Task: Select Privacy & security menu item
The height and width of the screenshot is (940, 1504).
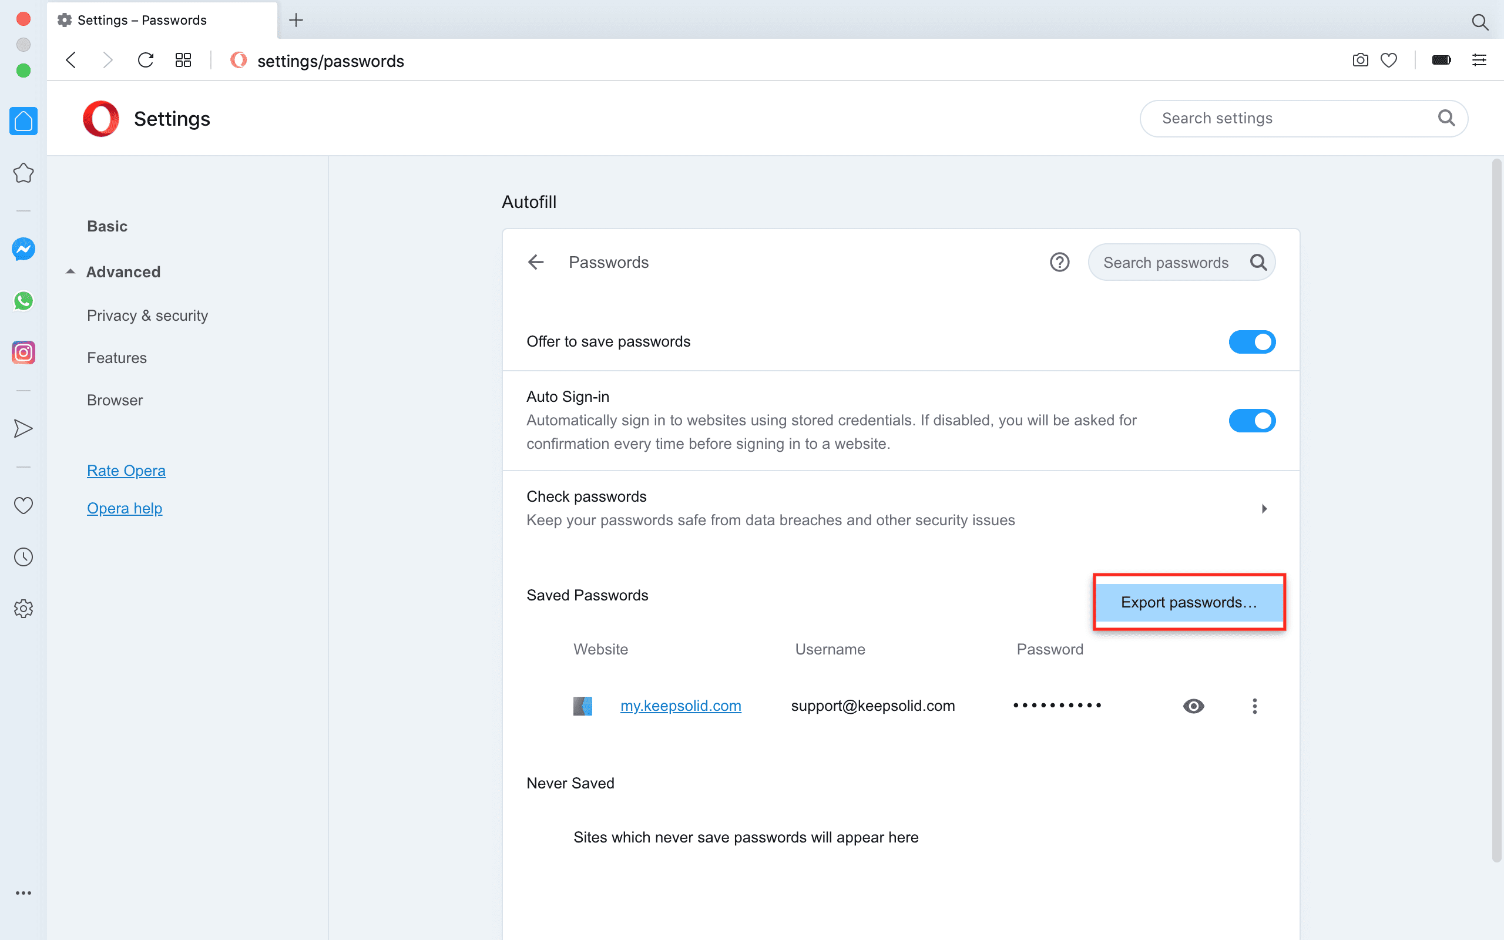Action: click(x=147, y=316)
